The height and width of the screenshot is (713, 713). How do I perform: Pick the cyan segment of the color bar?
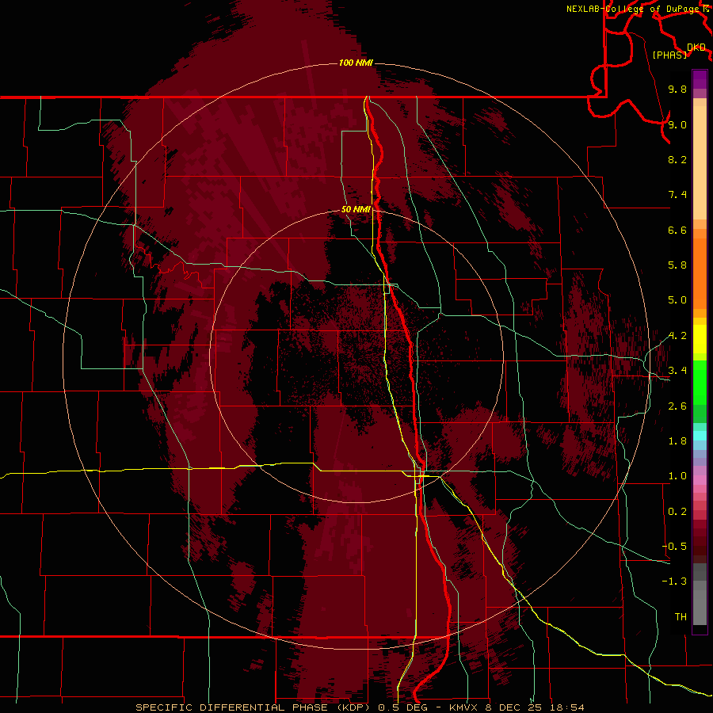700,436
